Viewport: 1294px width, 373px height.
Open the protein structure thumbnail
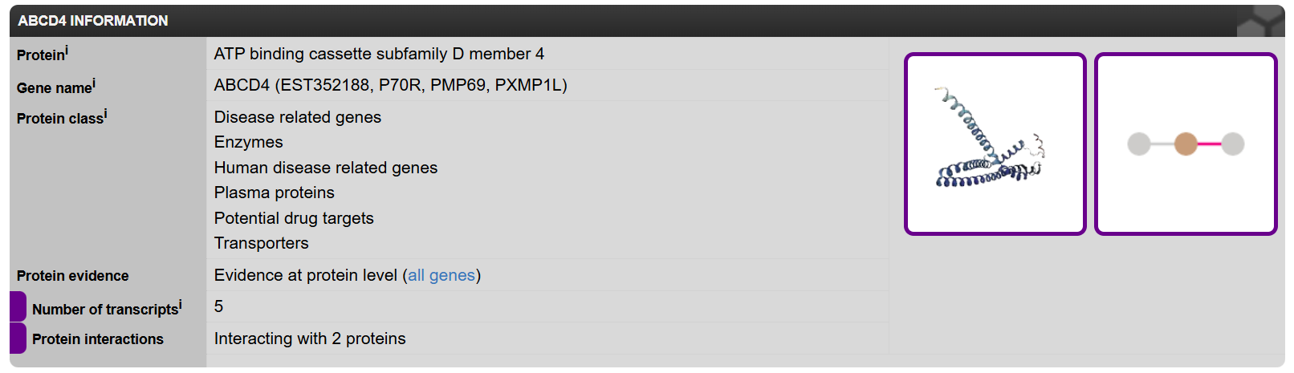pos(995,144)
